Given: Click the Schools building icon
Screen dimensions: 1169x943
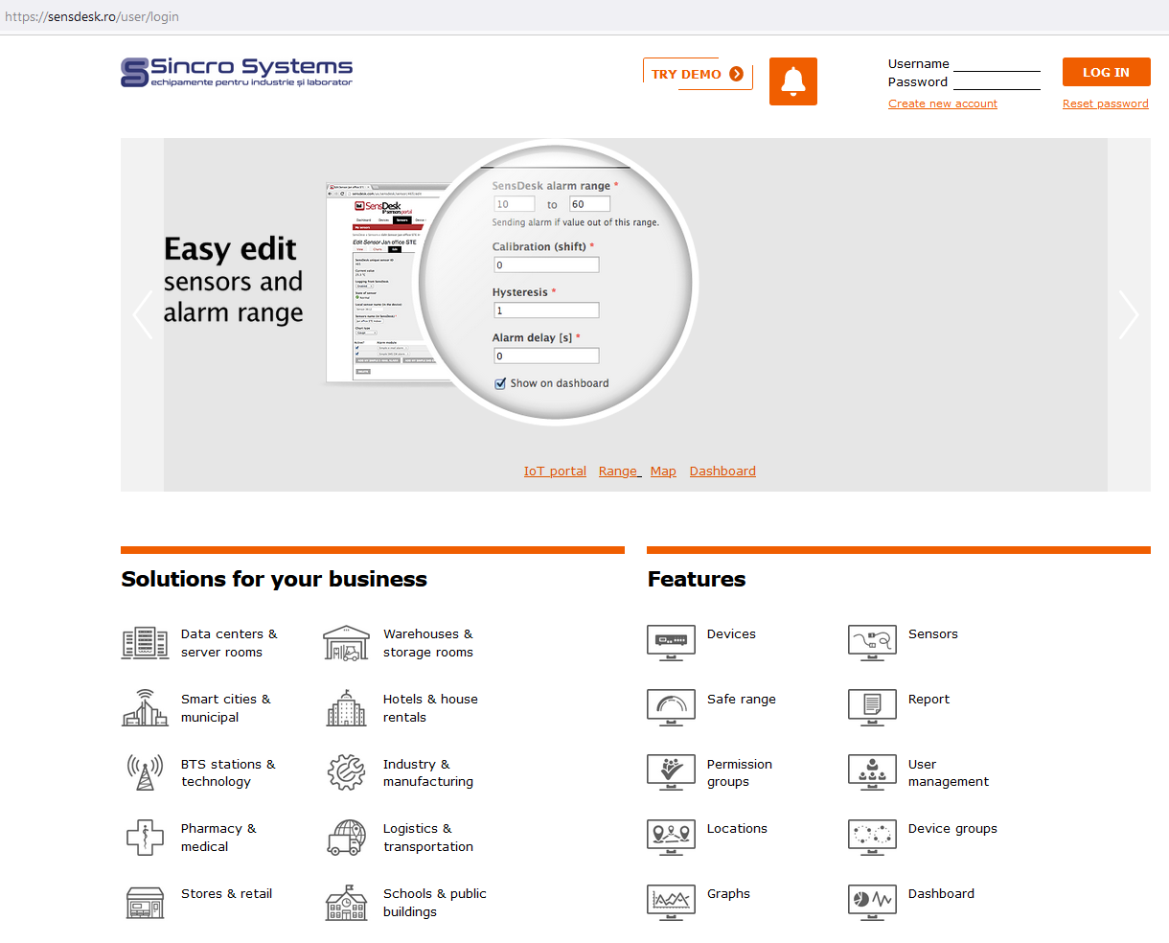Looking at the screenshot, I should tap(346, 902).
